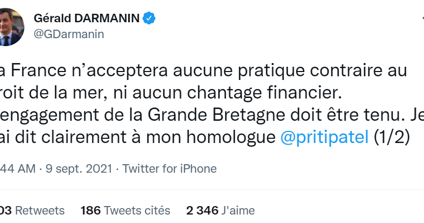The image size is (424, 223).
Task: Click the tweet time ending in AM
Action: tap(17, 169)
